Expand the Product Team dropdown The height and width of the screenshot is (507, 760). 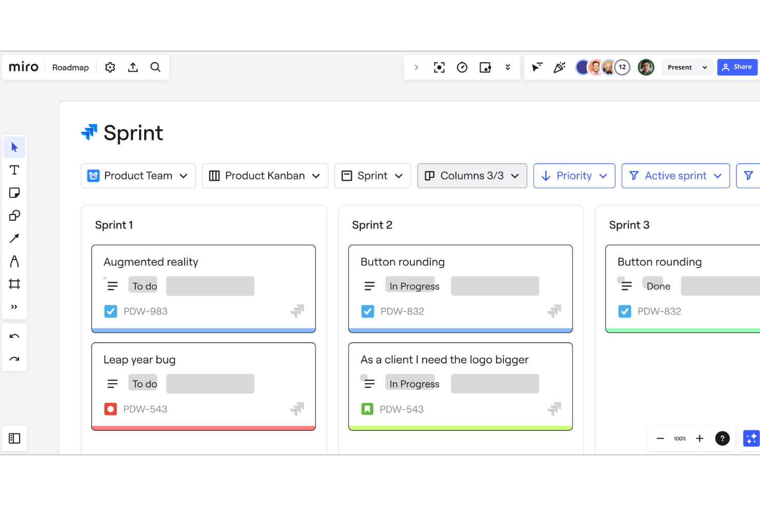[x=138, y=176]
